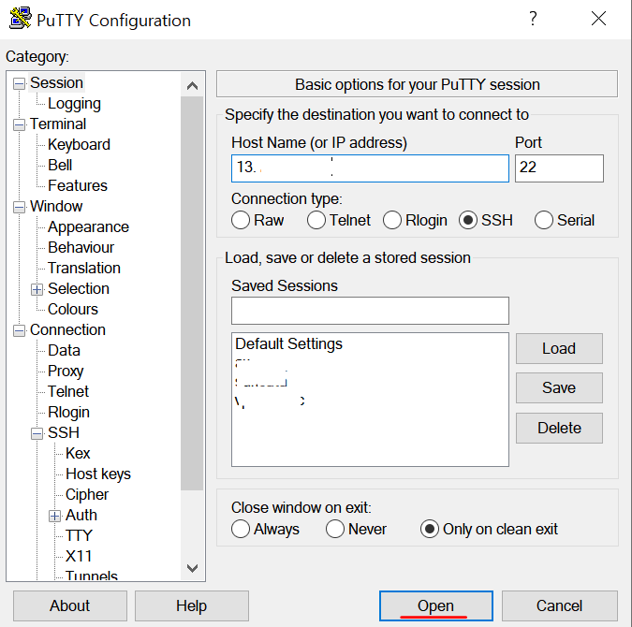This screenshot has width=632, height=627.
Task: Open the Bell category
Action: 60,165
